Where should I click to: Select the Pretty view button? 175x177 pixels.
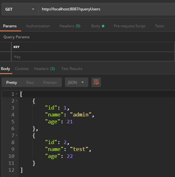point(12,83)
